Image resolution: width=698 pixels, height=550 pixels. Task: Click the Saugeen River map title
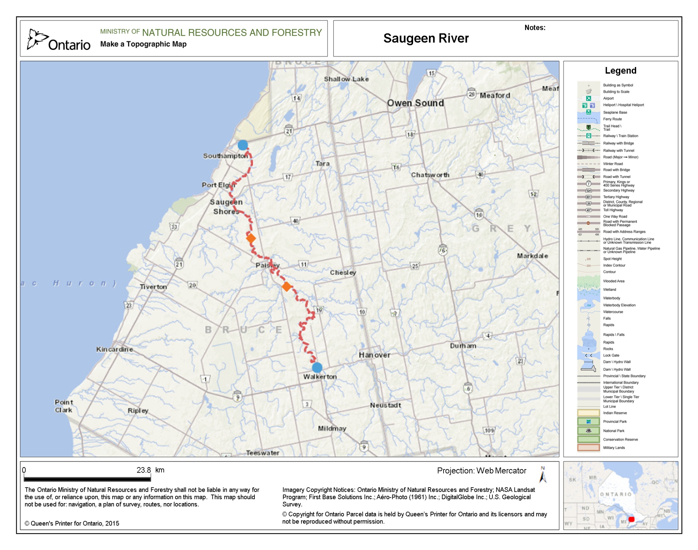pyautogui.click(x=426, y=38)
